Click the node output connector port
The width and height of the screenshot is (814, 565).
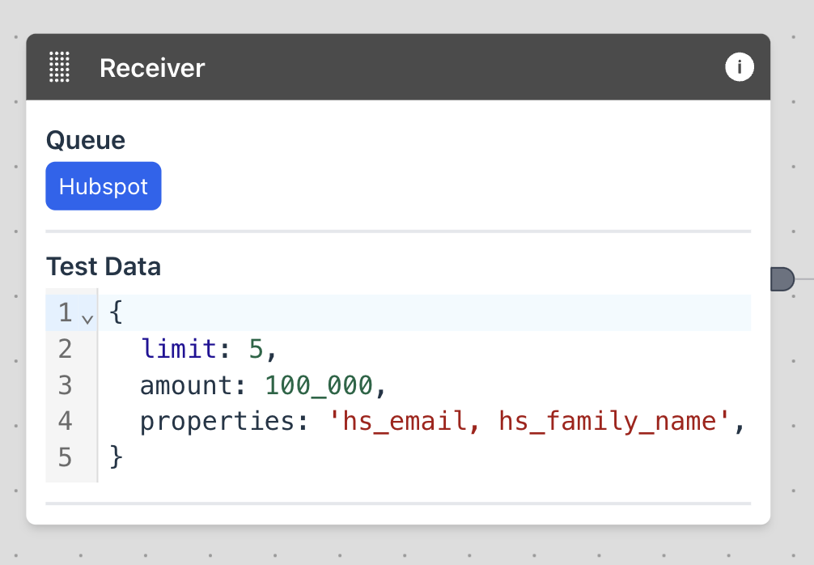click(x=782, y=279)
